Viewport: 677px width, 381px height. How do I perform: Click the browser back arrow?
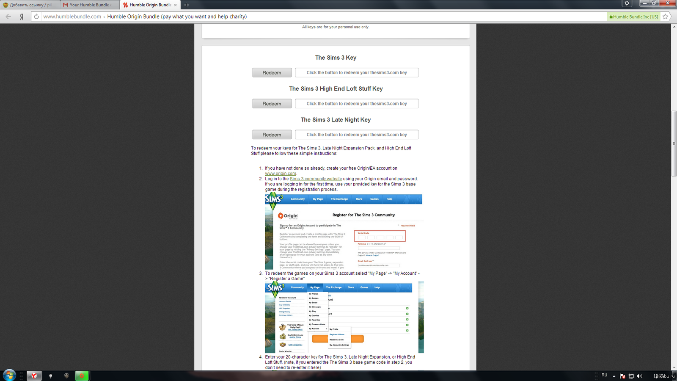coord(8,17)
